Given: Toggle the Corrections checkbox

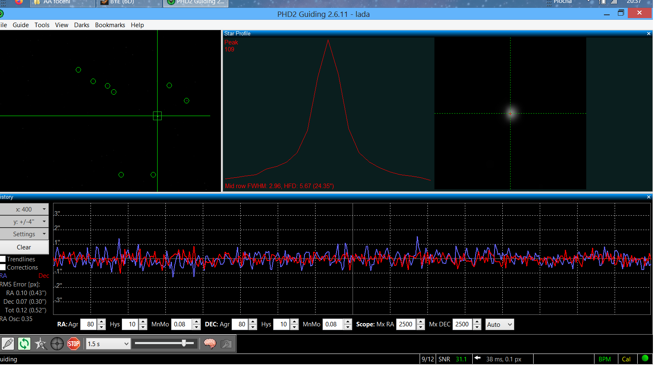Looking at the screenshot, I should [3, 268].
